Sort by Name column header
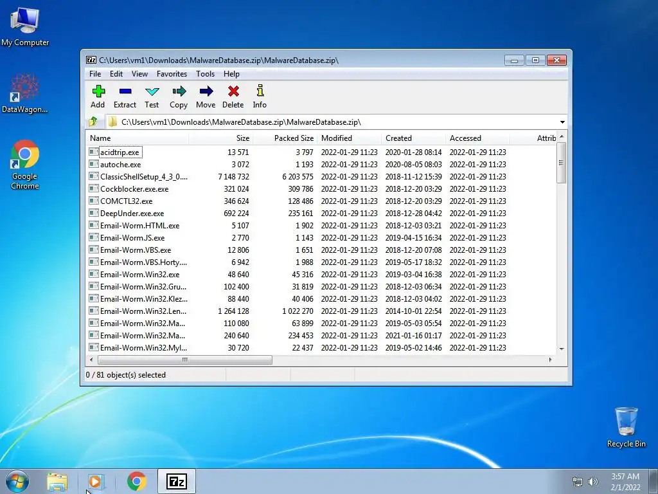Screen dimensions: 658x494 [138, 138]
